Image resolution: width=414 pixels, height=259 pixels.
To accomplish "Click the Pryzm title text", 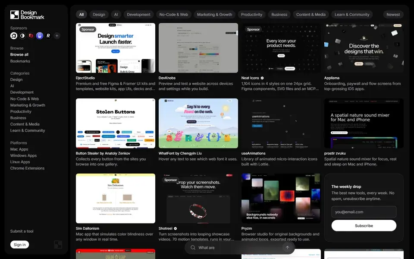I will [x=247, y=228].
